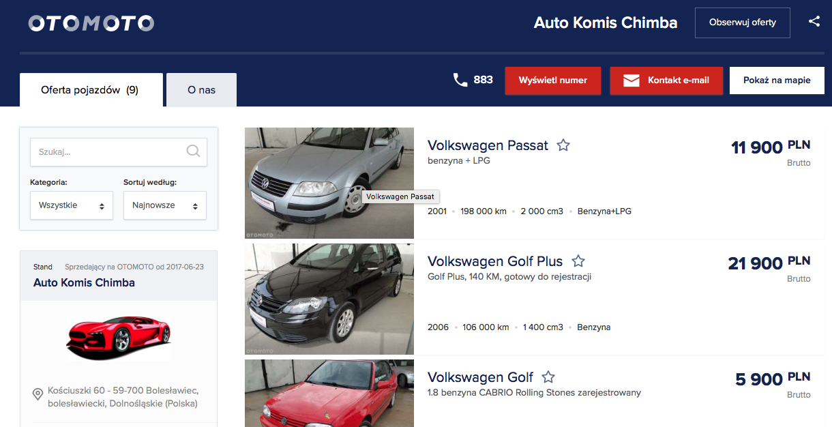Open red Volkswagen Golf photo thumbnail
Viewport: 832px width, 427px height.
pyautogui.click(x=329, y=394)
